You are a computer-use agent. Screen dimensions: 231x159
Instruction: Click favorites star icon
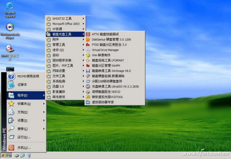tap(11, 104)
